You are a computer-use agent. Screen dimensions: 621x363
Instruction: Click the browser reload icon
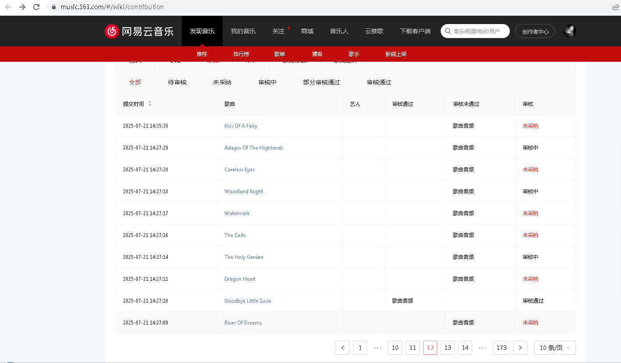coord(36,7)
